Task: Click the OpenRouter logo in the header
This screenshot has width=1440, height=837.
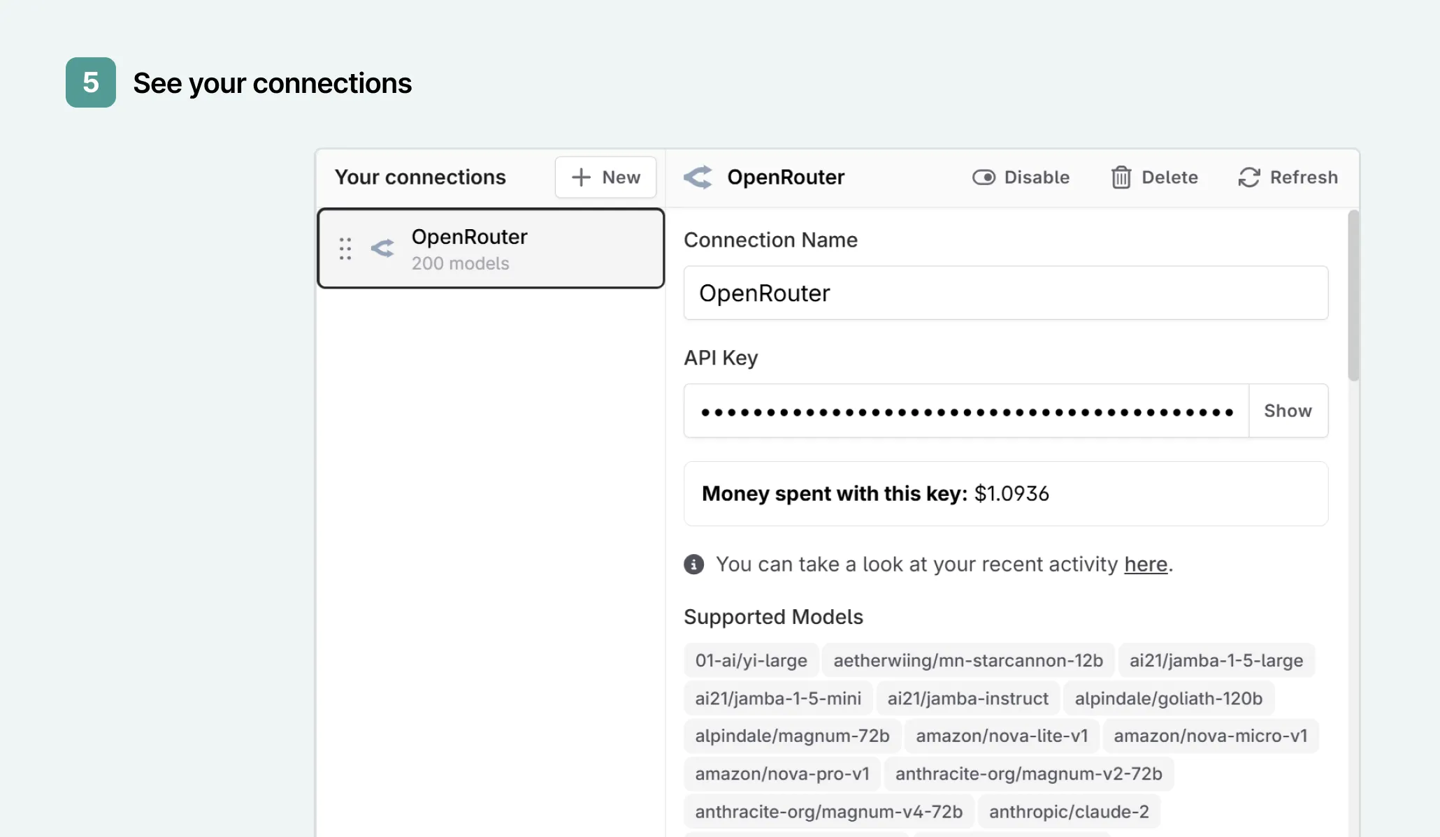Action: point(698,177)
